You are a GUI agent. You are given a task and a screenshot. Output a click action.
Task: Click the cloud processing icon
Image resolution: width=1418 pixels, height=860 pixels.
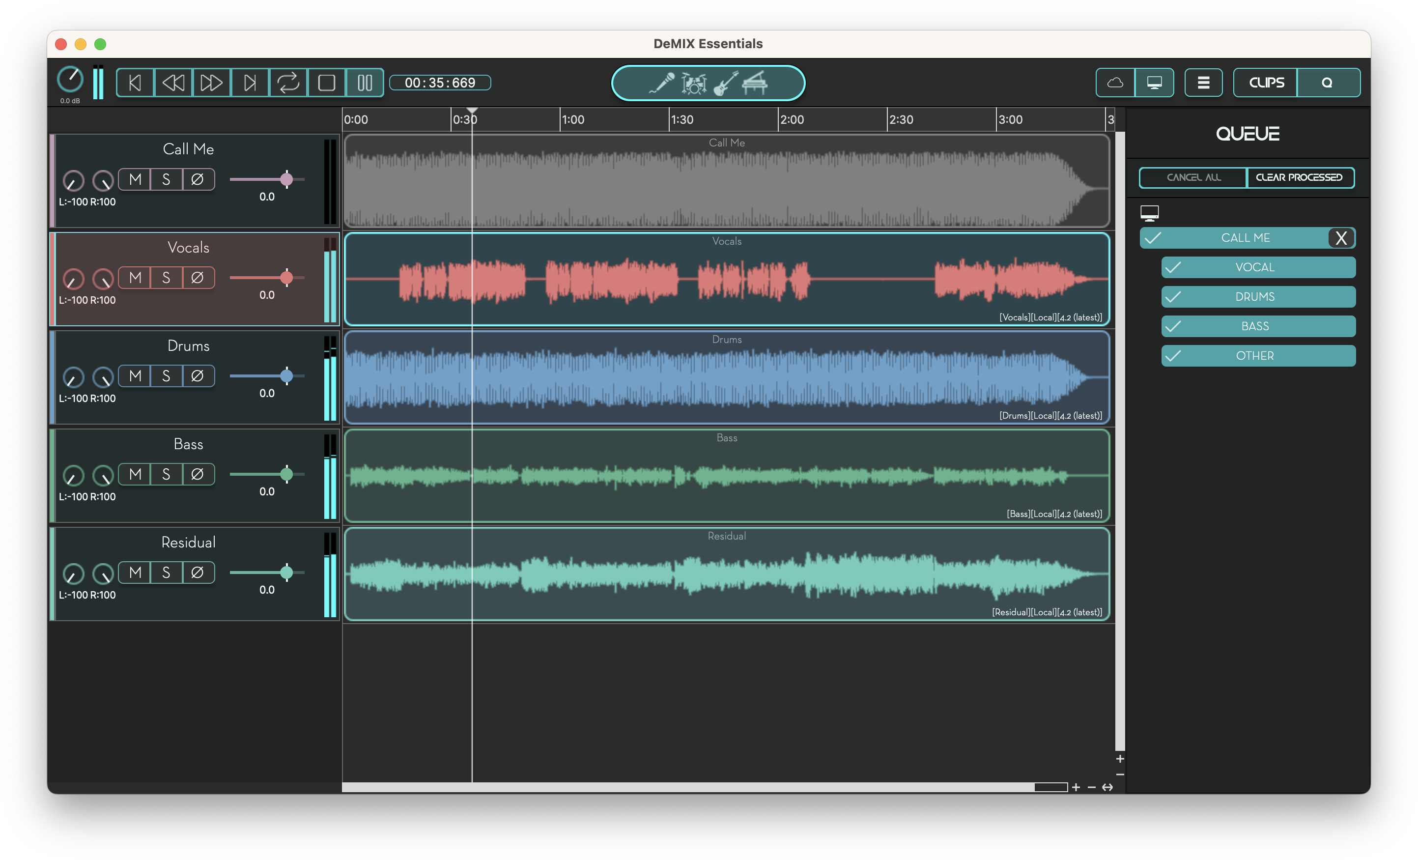click(x=1115, y=83)
